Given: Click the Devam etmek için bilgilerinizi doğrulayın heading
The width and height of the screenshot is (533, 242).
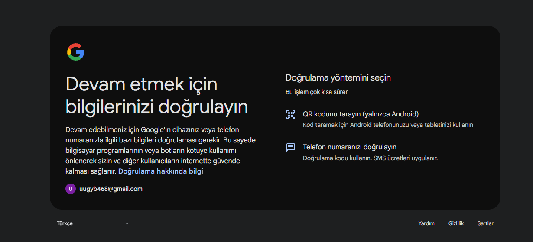Looking at the screenshot, I should pyautogui.click(x=156, y=96).
